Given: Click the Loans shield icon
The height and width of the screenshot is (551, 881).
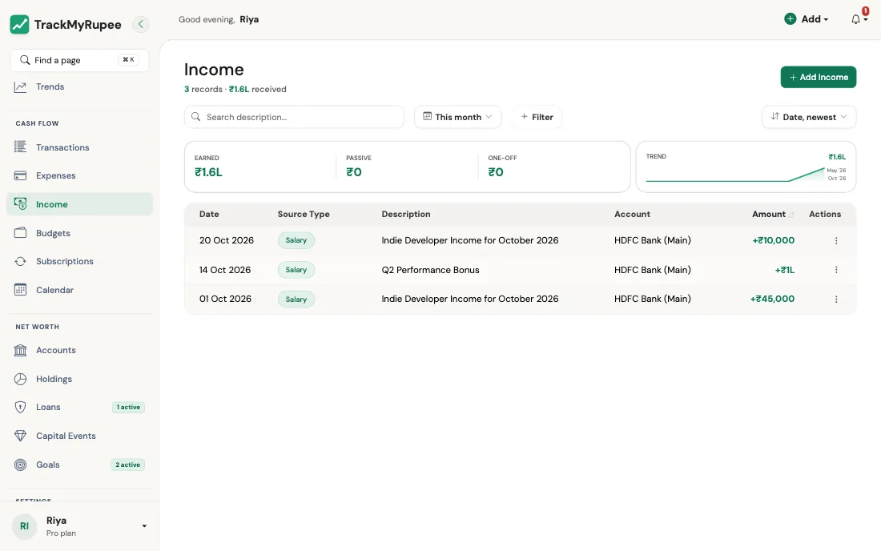Looking at the screenshot, I should [x=20, y=407].
